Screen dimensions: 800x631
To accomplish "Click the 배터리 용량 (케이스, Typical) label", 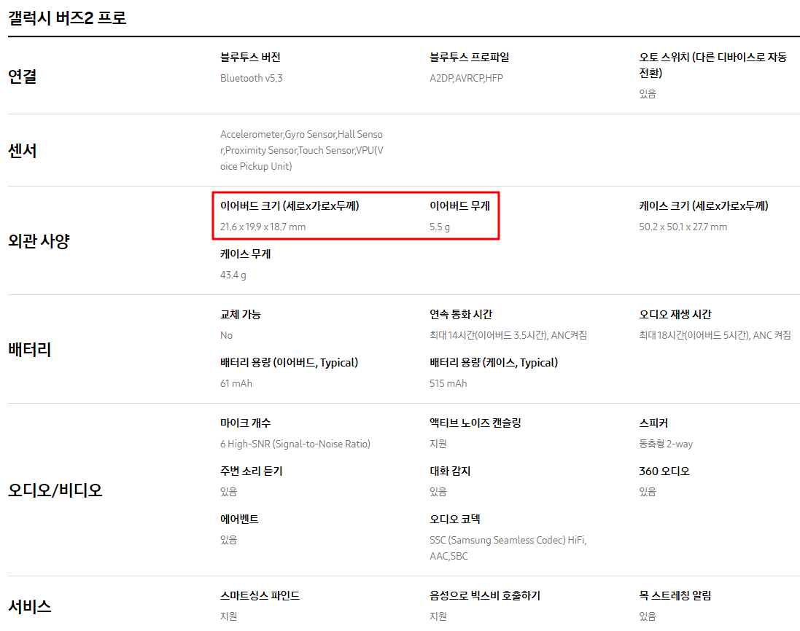I will coord(494,362).
